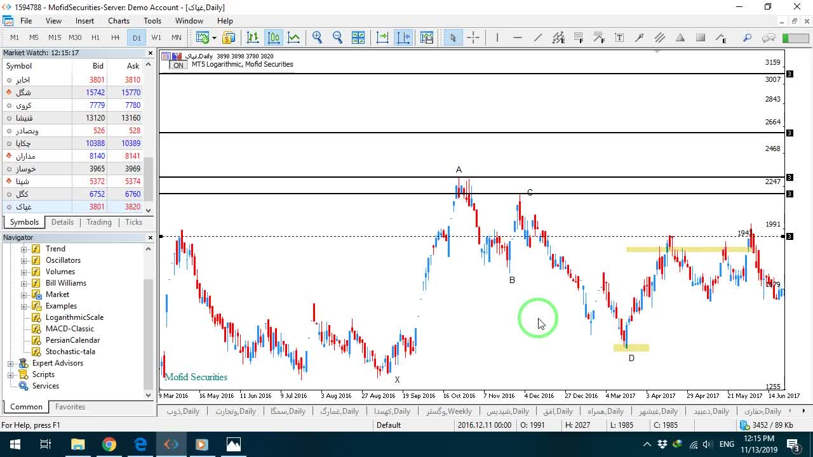813x457 pixels.
Task: Select the D1 daily timeframe
Action: (137, 37)
